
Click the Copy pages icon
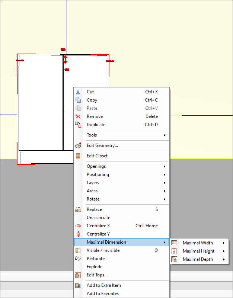tap(78, 100)
